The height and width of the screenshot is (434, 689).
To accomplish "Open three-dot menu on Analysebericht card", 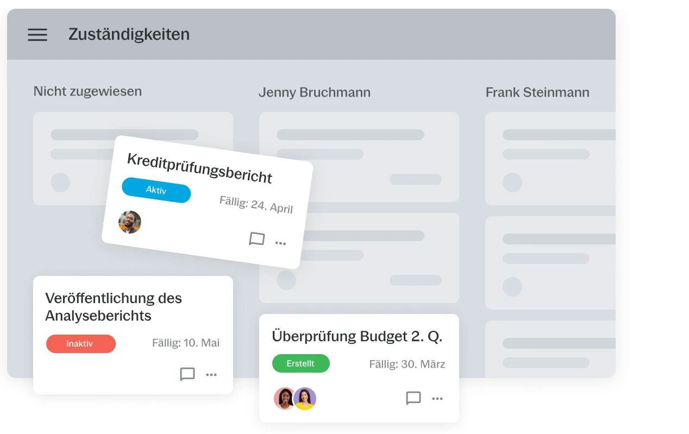I will click(211, 375).
